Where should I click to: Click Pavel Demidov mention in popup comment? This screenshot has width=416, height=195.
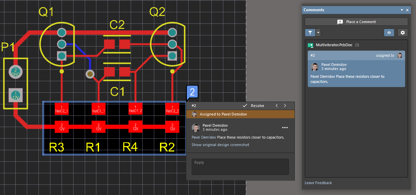point(204,137)
